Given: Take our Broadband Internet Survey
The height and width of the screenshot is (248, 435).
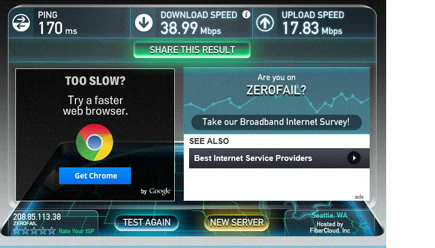Looking at the screenshot, I should pos(276,122).
